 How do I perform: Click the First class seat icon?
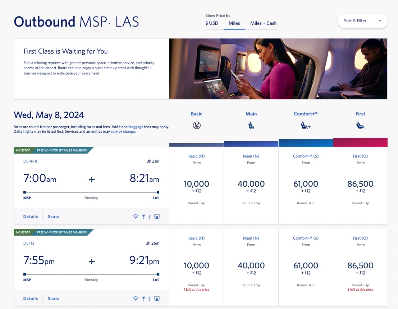click(x=360, y=126)
